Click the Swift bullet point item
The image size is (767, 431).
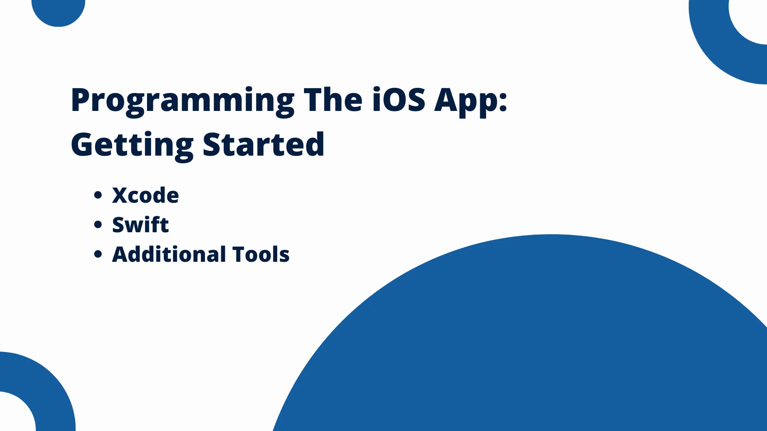[x=139, y=224]
